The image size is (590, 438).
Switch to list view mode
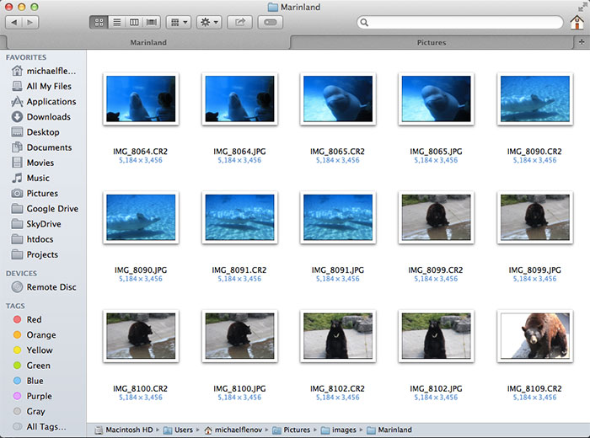(117, 23)
